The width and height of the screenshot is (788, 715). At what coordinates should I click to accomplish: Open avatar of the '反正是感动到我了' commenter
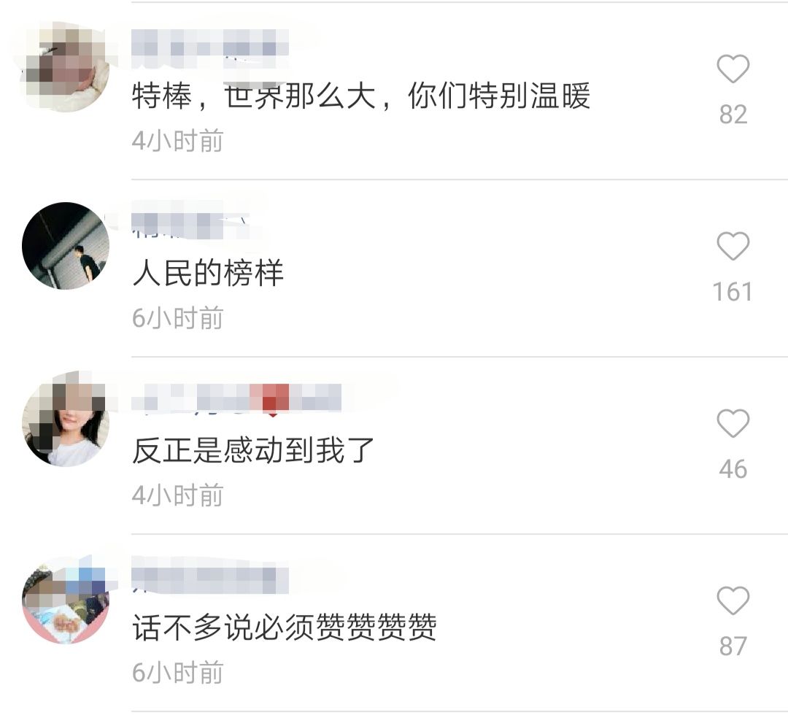[x=66, y=423]
